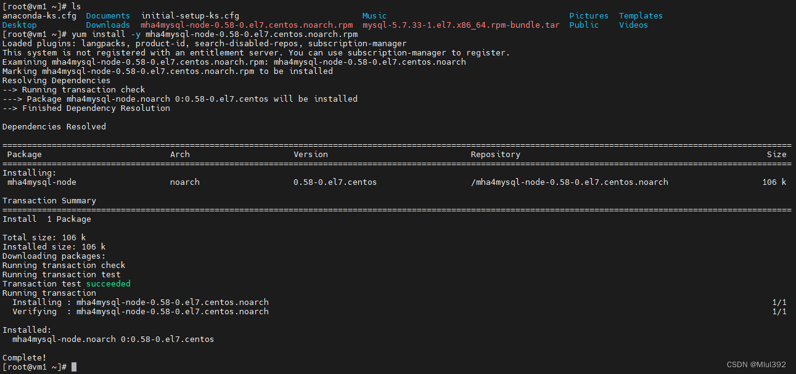The width and height of the screenshot is (796, 374).
Task: Click the Videos directory name
Action: pyautogui.click(x=633, y=25)
